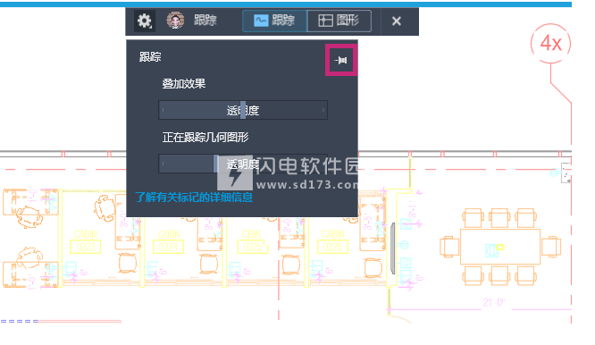Select the 0225 room number tag

(253, 247)
